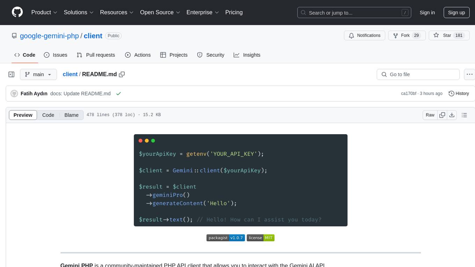Expand the file tree side panel
475x267 pixels.
12,74
